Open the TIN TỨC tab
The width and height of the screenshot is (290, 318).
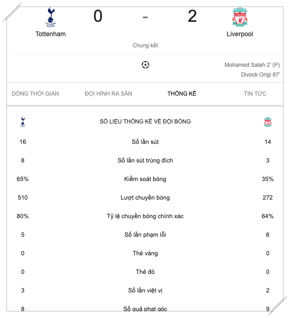click(x=255, y=94)
